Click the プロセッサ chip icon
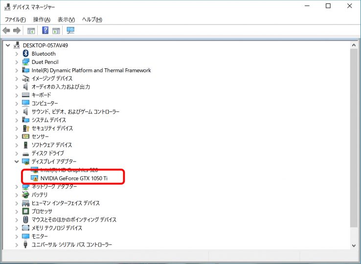The height and width of the screenshot is (264, 361). (x=25, y=211)
